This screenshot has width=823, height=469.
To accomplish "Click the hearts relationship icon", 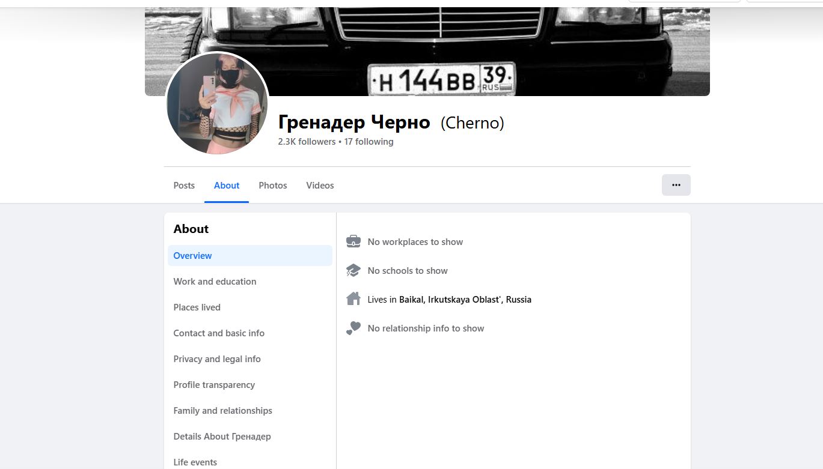I will [x=353, y=328].
